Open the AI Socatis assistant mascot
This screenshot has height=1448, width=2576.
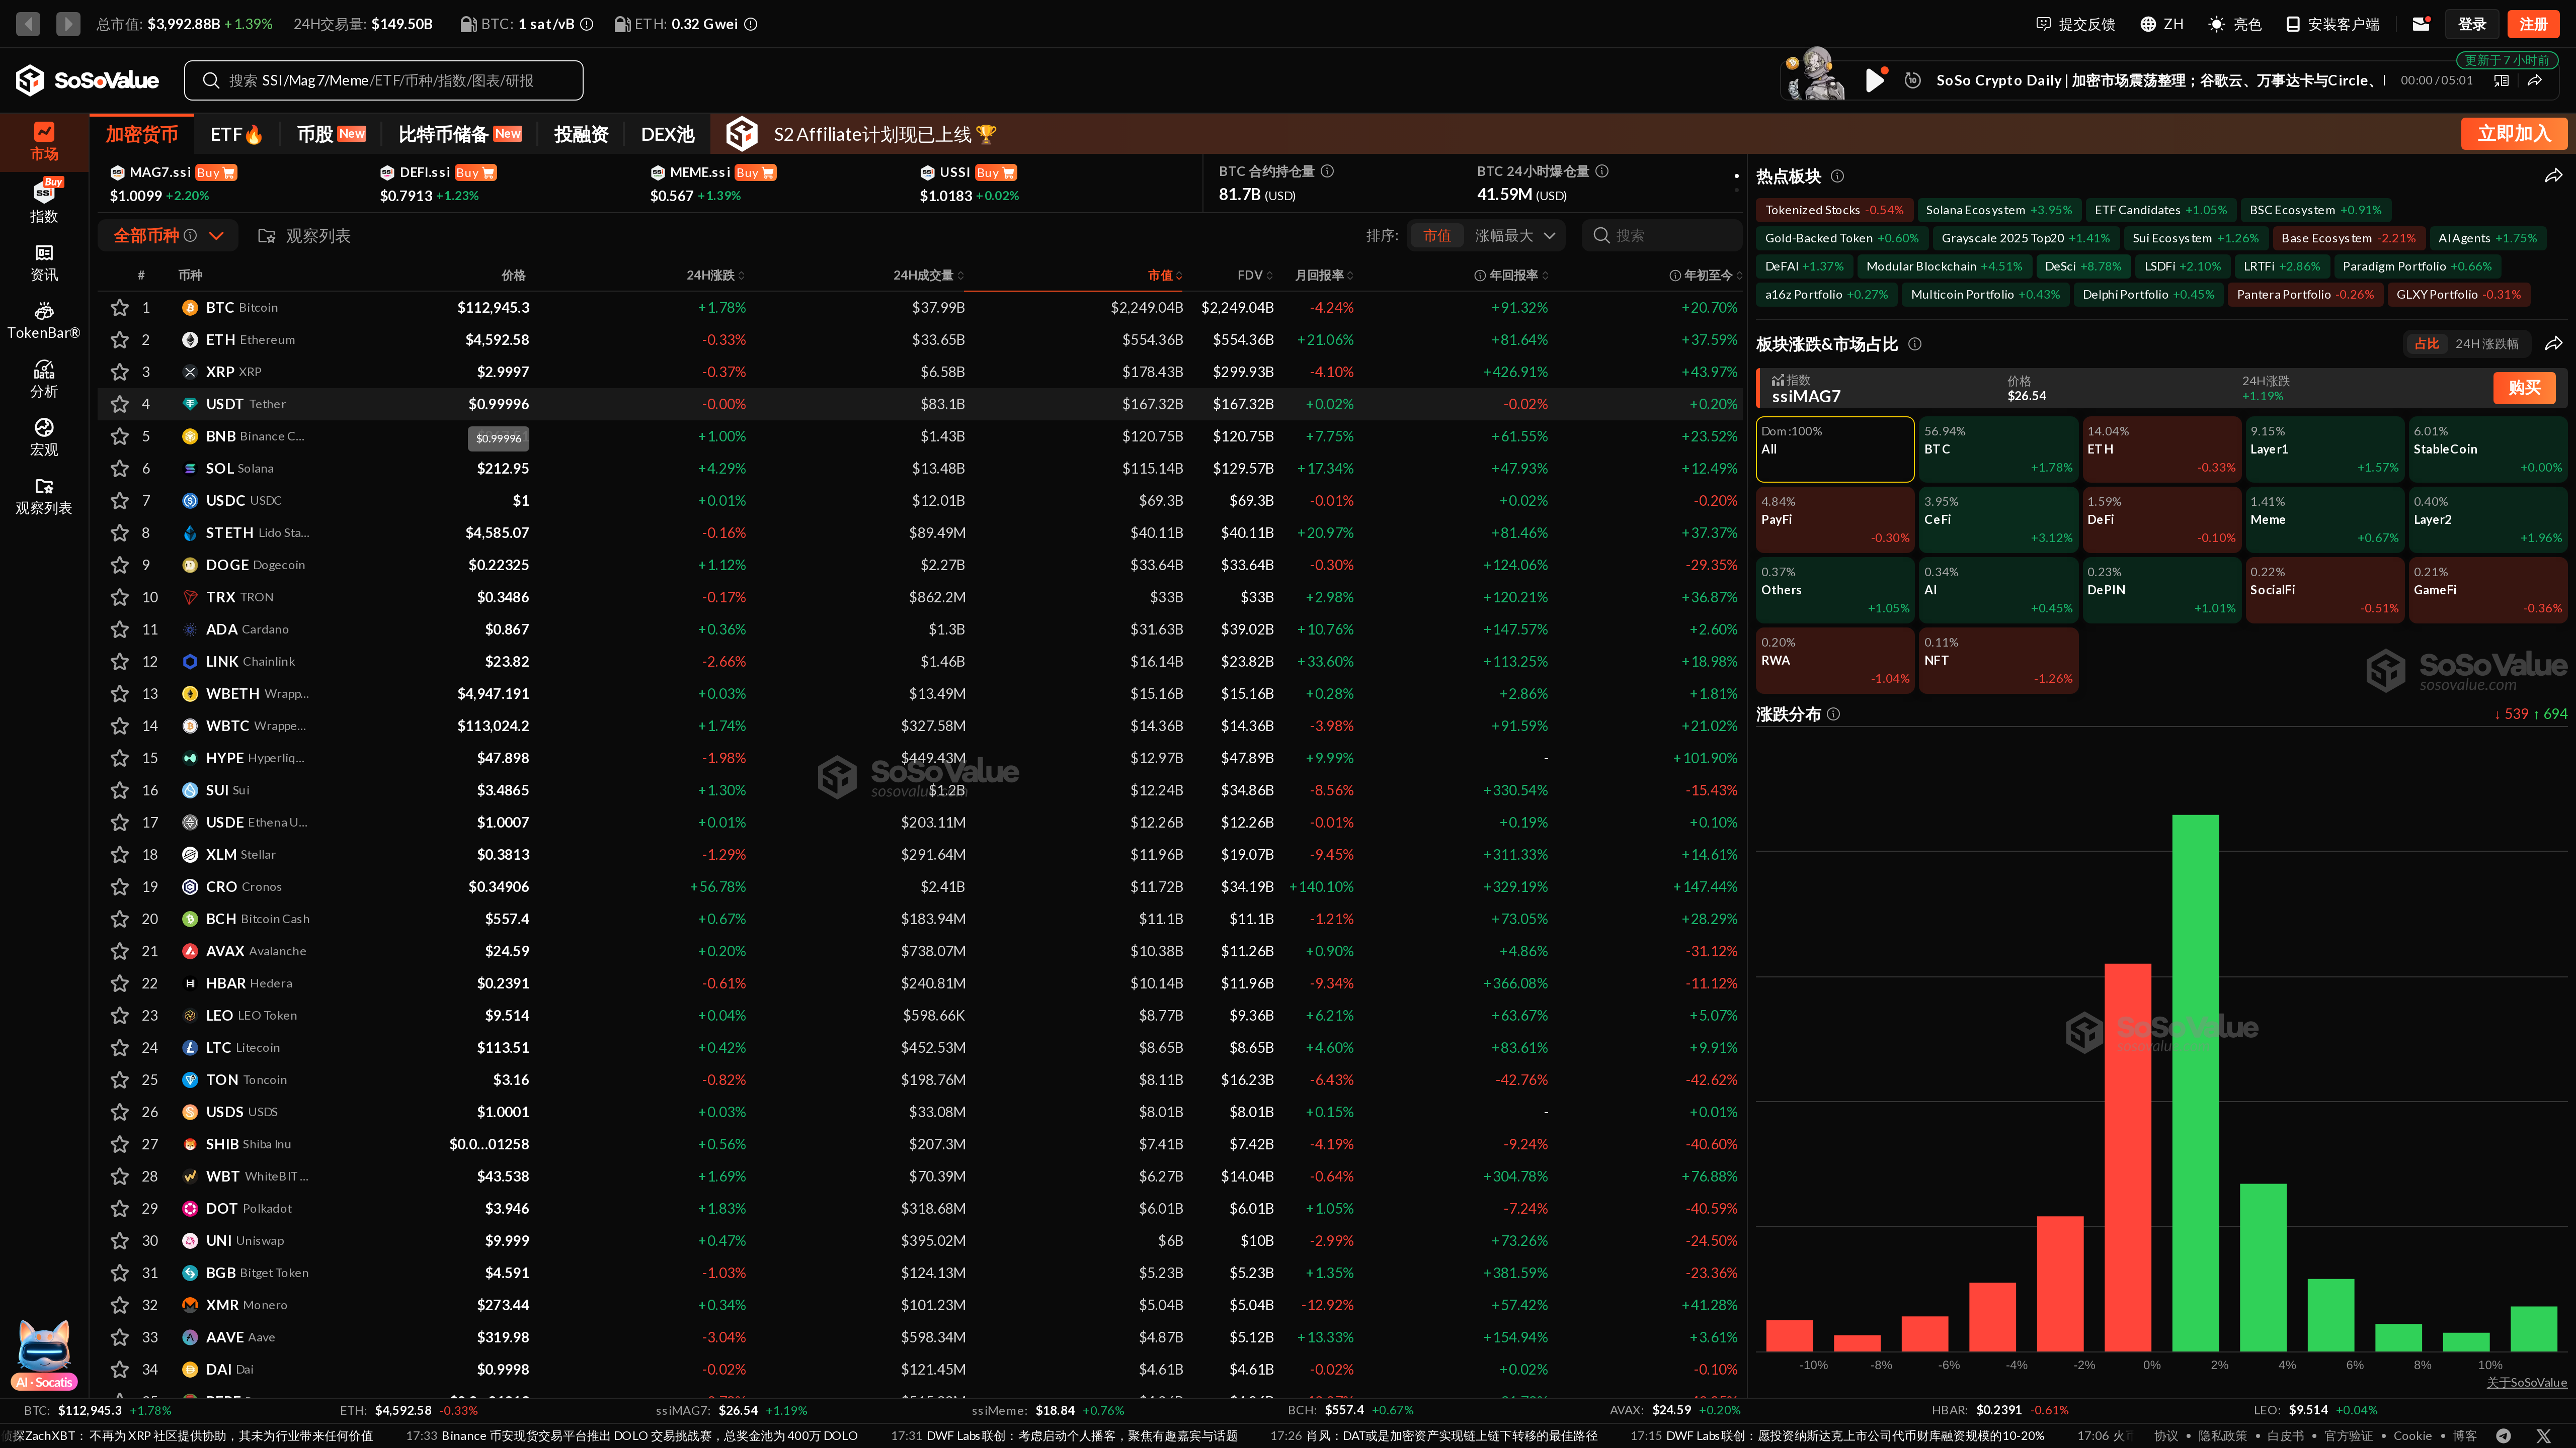pos(44,1353)
